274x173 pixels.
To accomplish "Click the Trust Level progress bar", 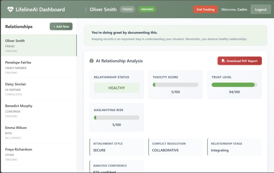I will (x=234, y=85).
